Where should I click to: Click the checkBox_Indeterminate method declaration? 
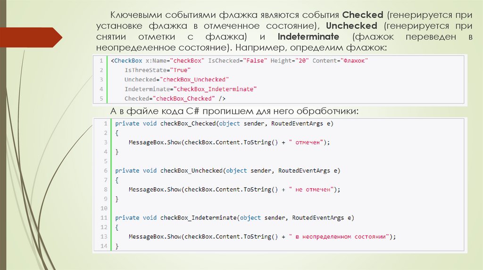click(x=235, y=218)
